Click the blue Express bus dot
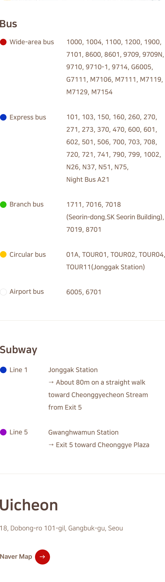Image resolution: width=165 pixels, height=582 pixels. tap(3, 117)
